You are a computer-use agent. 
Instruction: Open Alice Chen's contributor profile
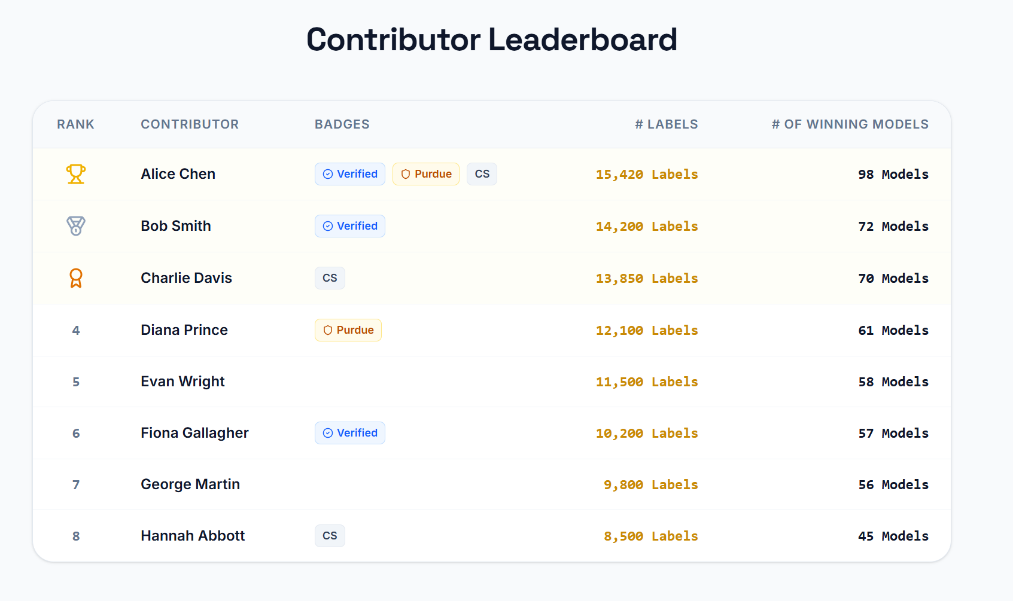pyautogui.click(x=178, y=174)
